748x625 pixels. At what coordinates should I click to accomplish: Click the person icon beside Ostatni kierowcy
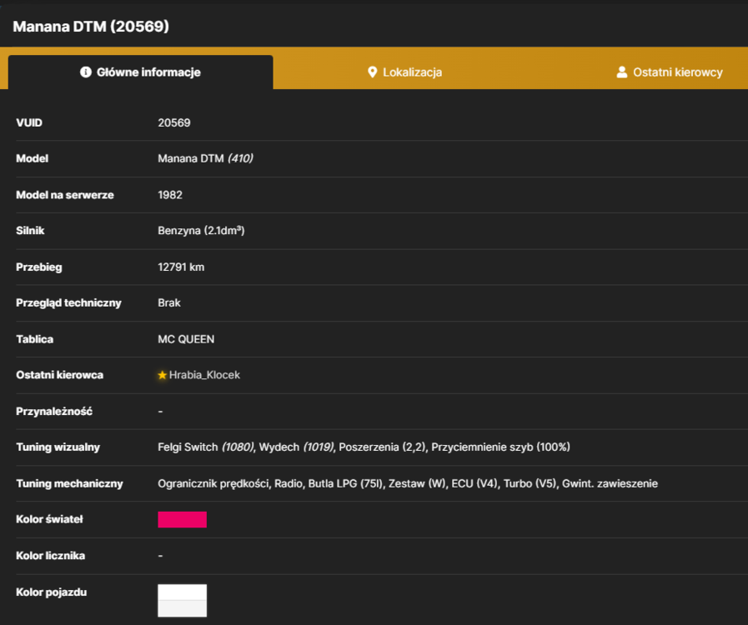(621, 72)
